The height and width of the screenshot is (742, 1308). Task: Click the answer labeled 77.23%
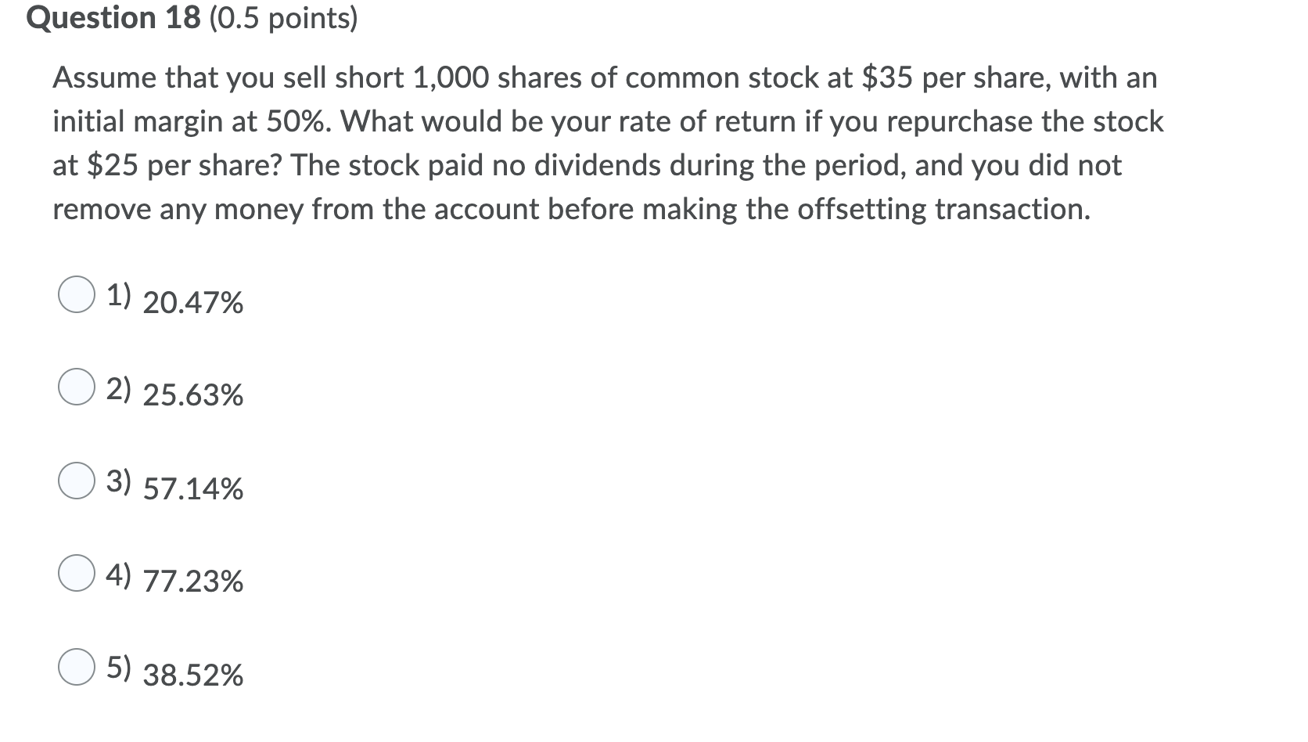193,582
